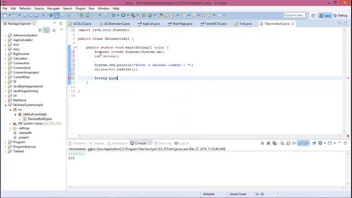Click the Display Selected Console icon
The width and height of the screenshot is (352, 198).
click(x=320, y=143)
